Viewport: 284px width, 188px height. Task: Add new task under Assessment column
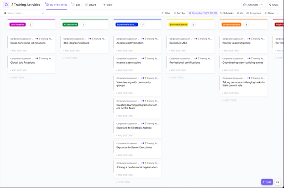click(70, 58)
